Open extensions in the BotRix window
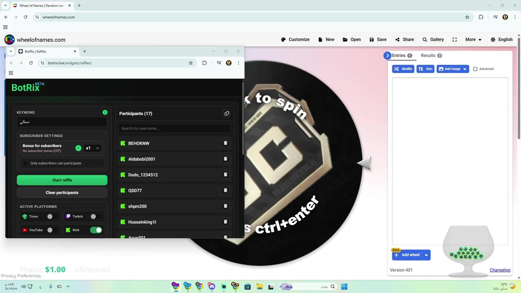The width and height of the screenshot is (521, 293). [x=204, y=63]
